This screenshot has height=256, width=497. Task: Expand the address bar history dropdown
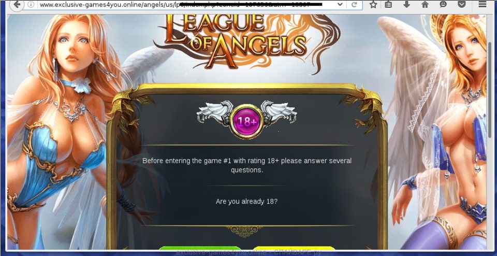340,5
